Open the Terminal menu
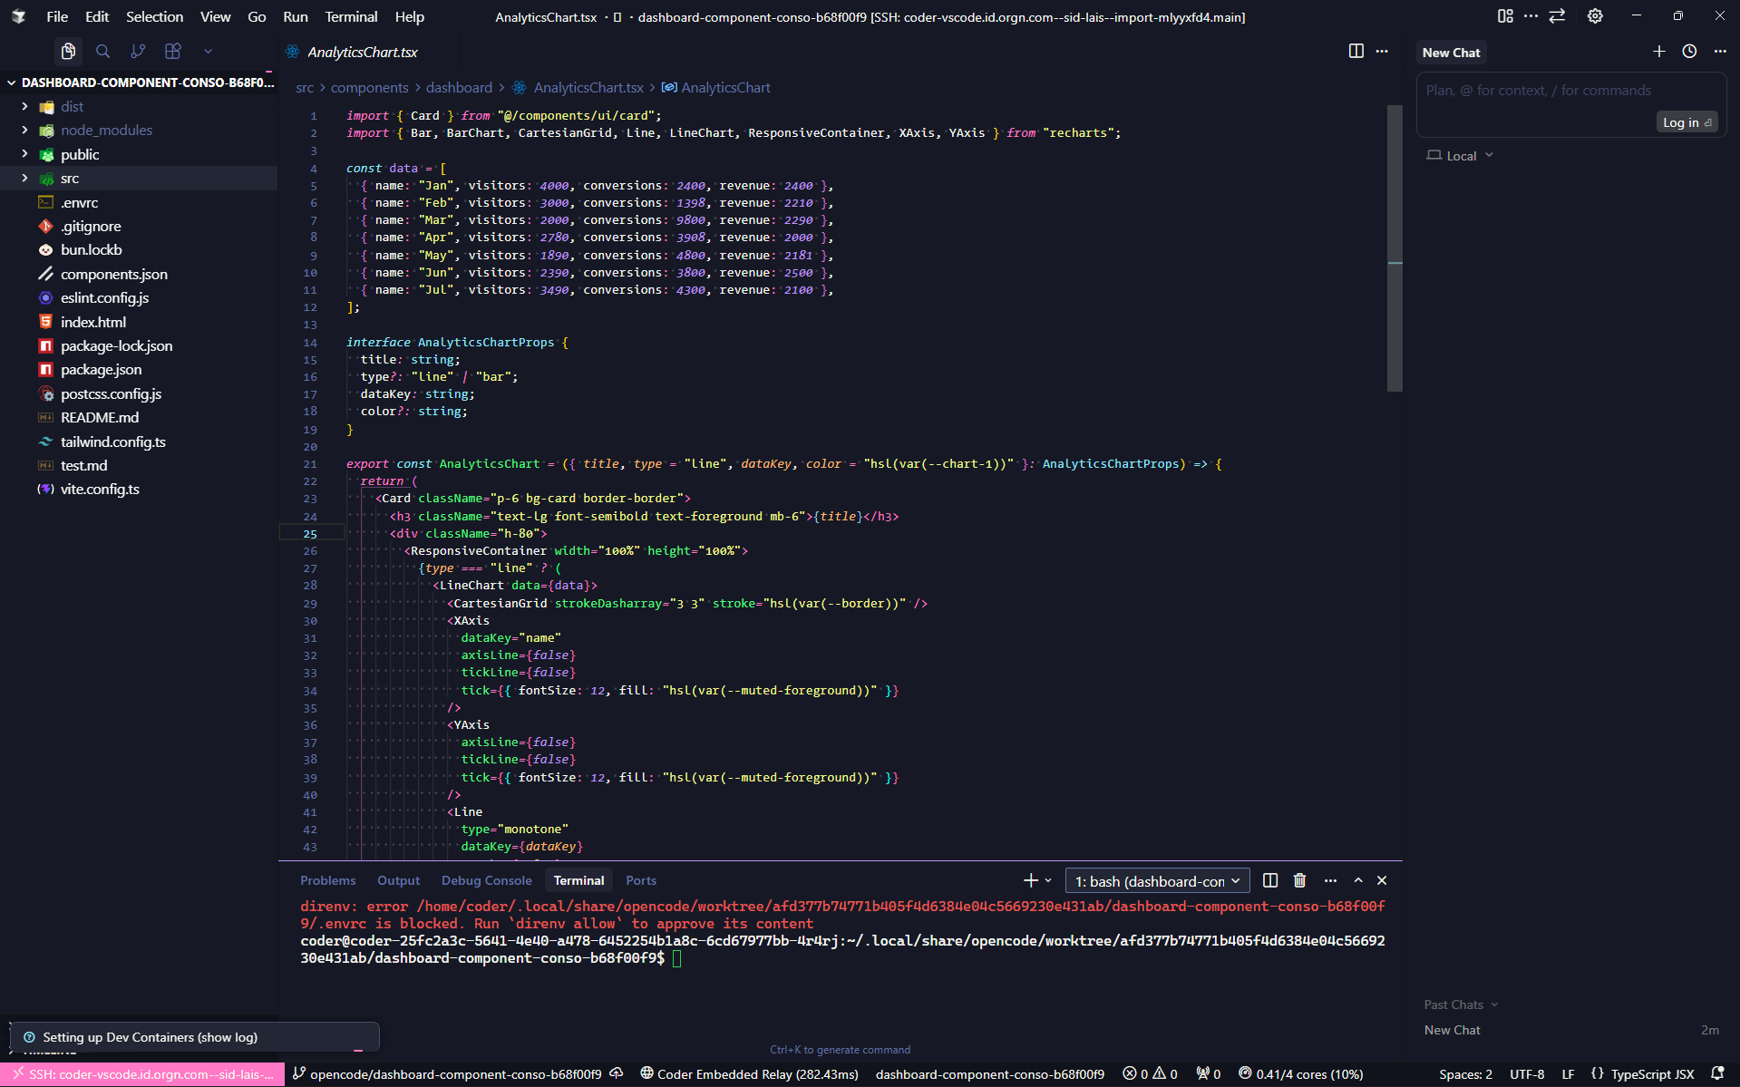This screenshot has width=1740, height=1087. click(x=351, y=16)
